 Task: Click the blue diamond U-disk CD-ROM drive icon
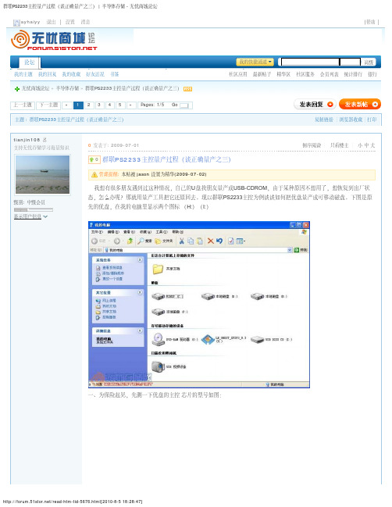208,339
